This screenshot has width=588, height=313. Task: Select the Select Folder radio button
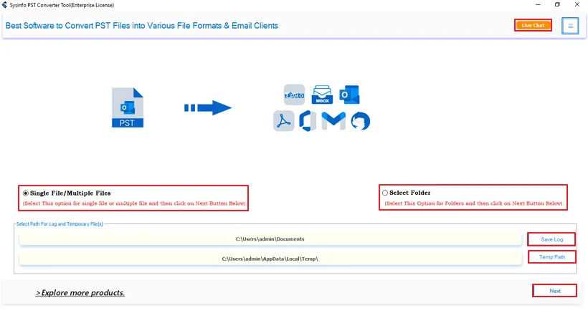tap(385, 193)
